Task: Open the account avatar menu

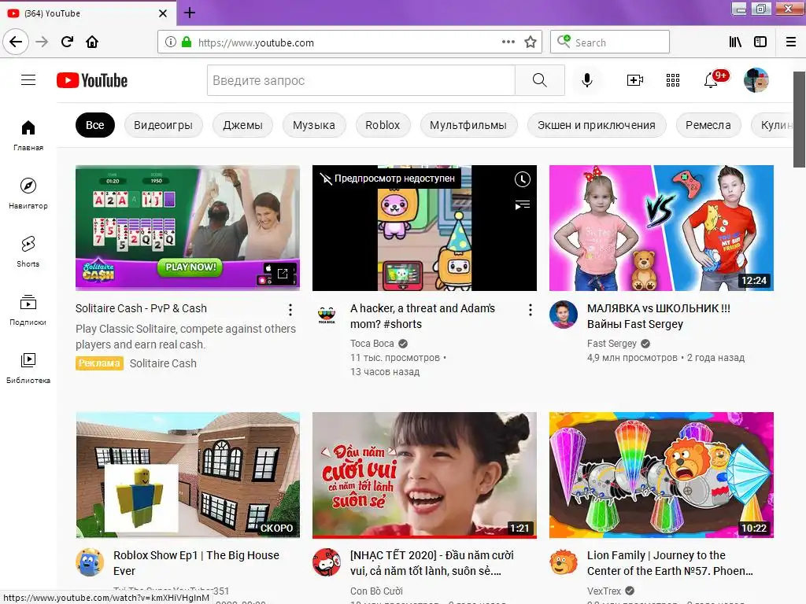Action: click(x=756, y=80)
